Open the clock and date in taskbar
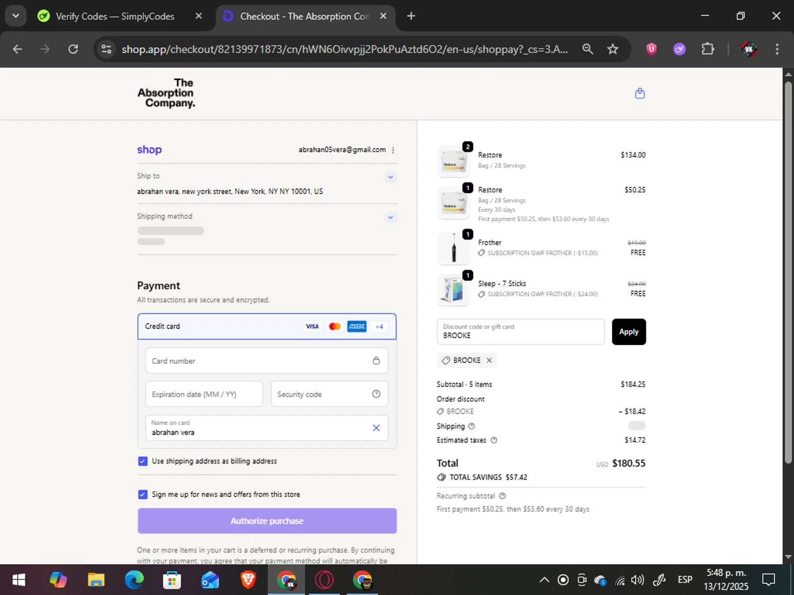794x595 pixels. click(726, 580)
